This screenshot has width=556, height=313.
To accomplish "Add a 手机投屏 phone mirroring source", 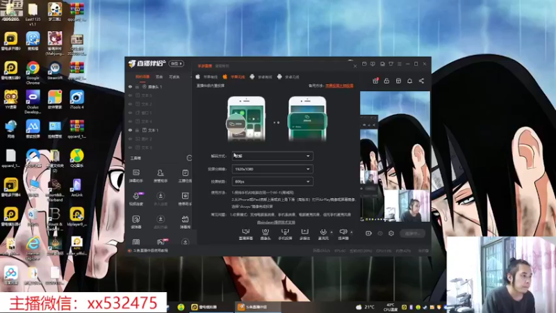I will (x=285, y=234).
